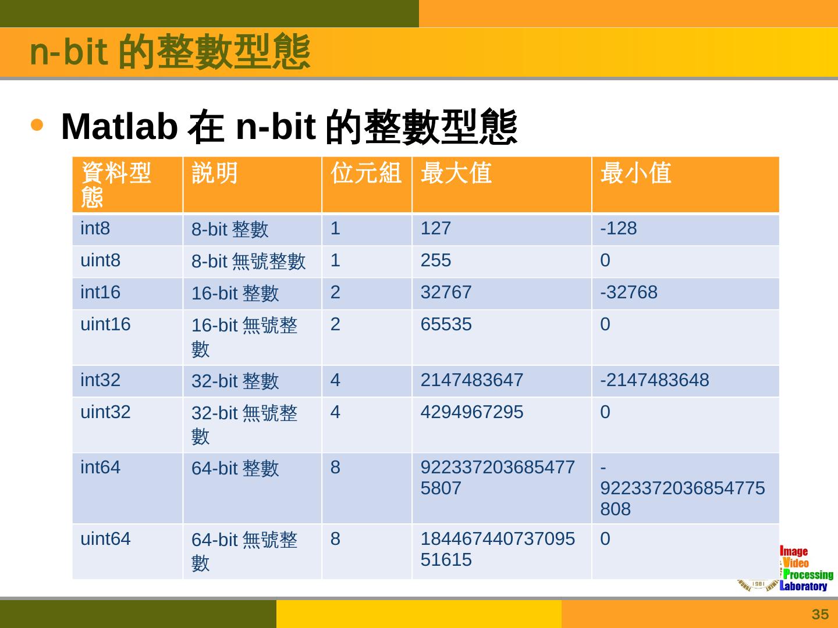Click the maximum value 2147483647
Screen dimensions: 838x628
coord(472,380)
